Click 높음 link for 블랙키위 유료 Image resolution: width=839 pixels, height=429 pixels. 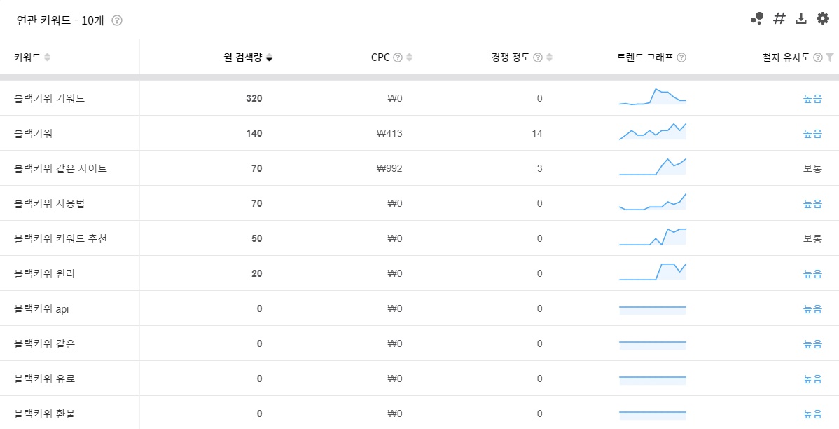[x=812, y=379]
